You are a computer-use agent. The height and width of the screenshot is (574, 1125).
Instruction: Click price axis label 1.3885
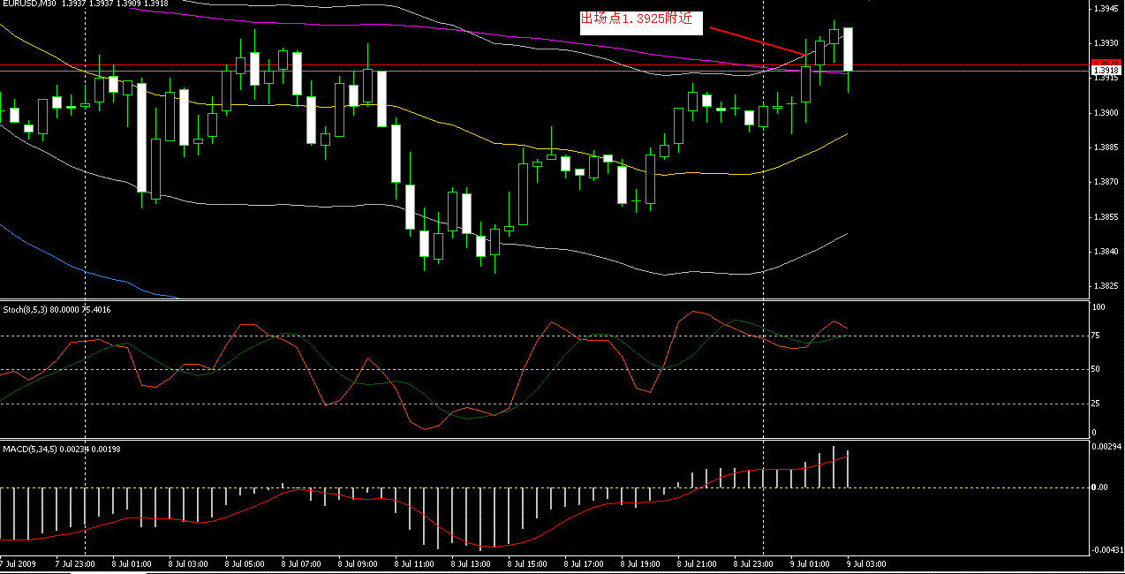pyautogui.click(x=1107, y=147)
